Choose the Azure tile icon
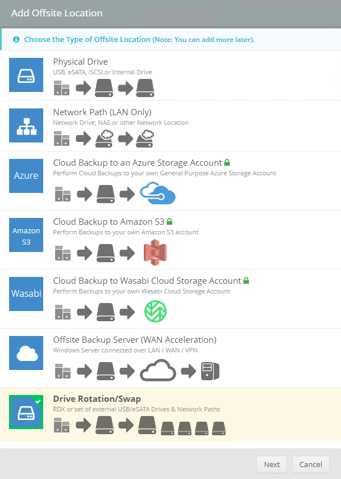341x479 pixels. pyautogui.click(x=26, y=175)
